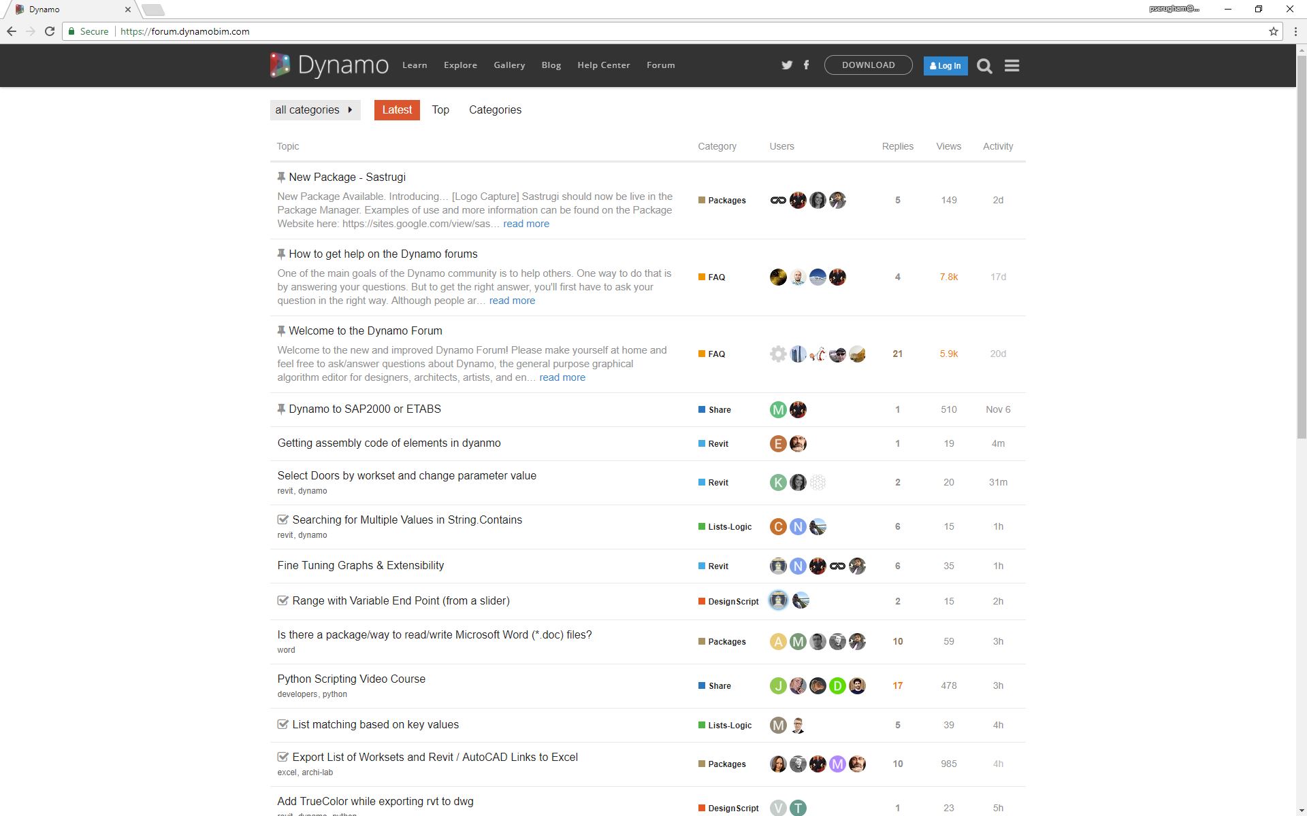Click the Dynamo logo
The height and width of the screenshot is (816, 1307).
pos(329,65)
